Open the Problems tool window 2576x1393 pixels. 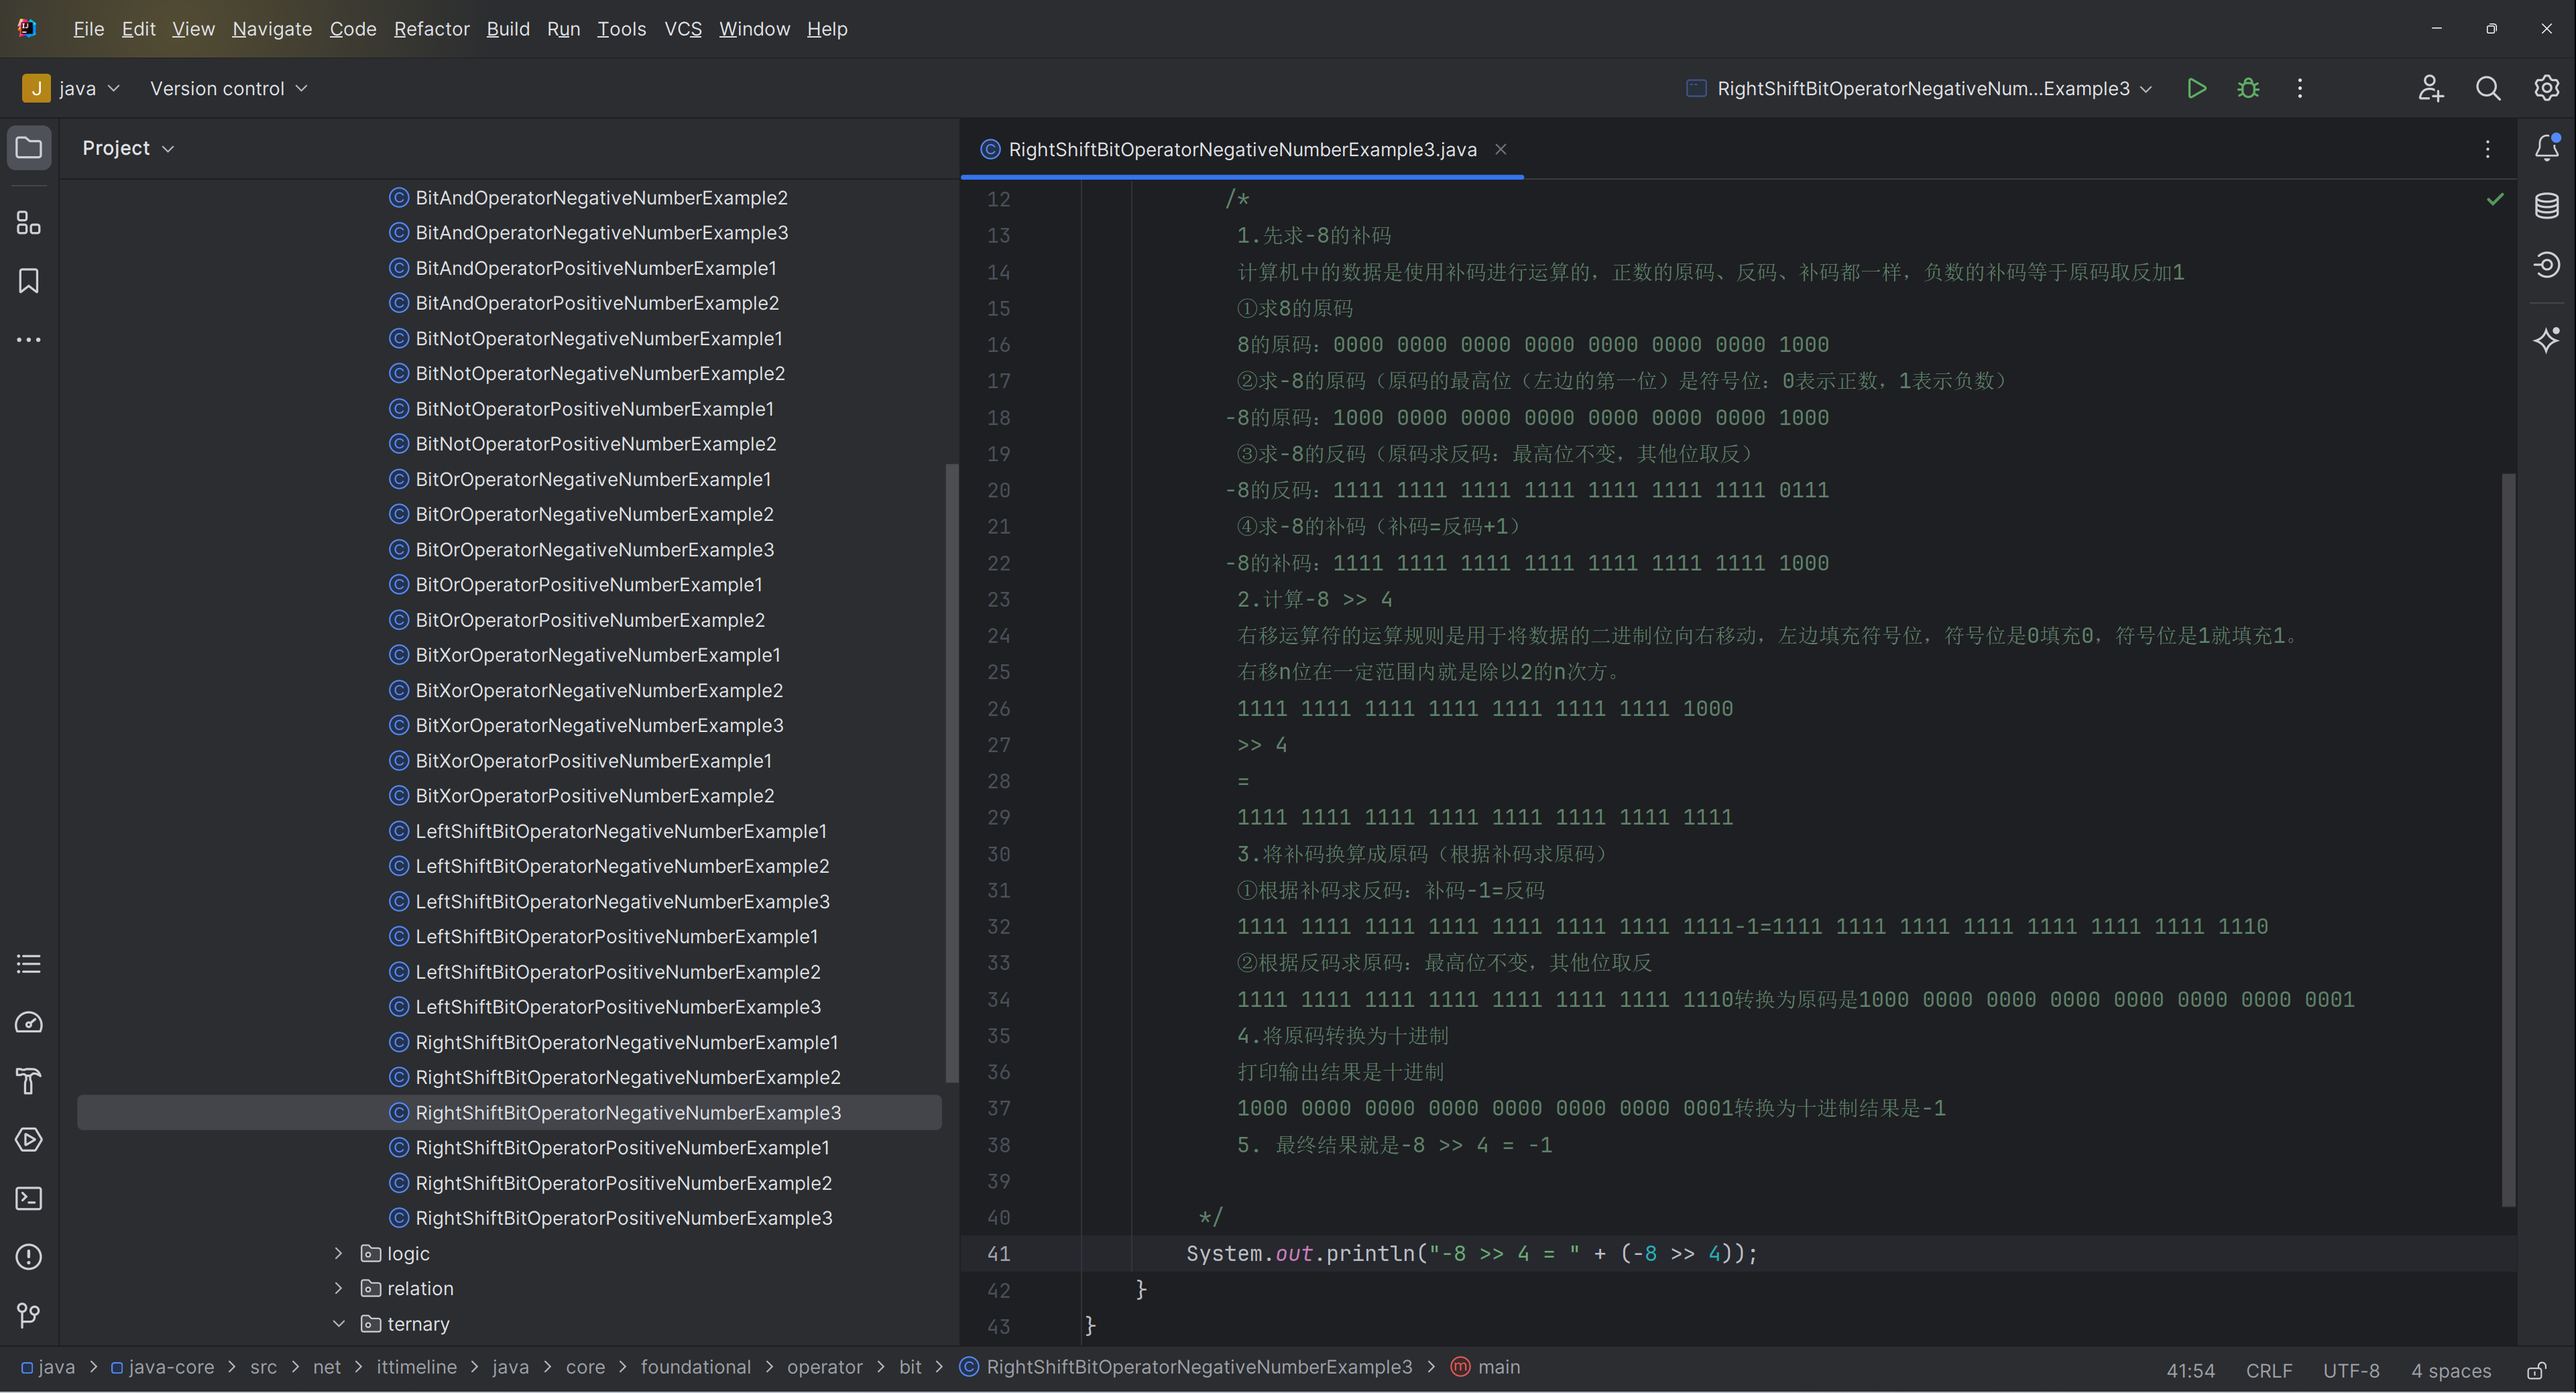pos(29,1256)
